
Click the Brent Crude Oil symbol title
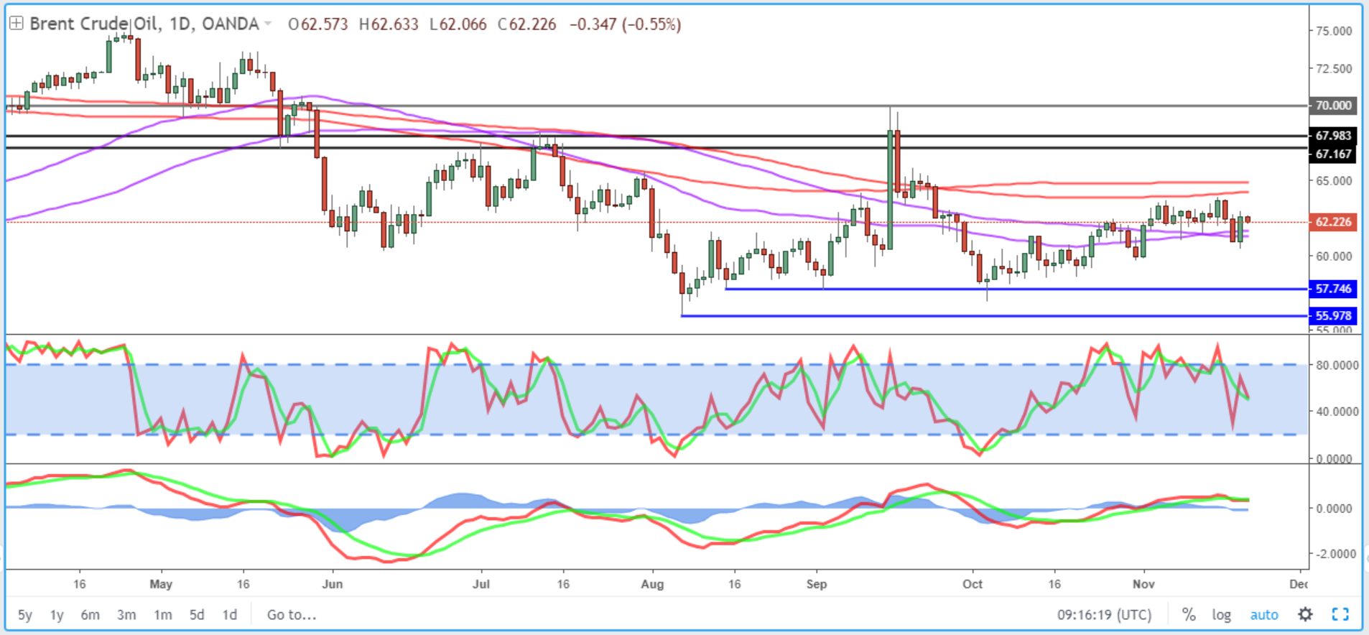pyautogui.click(x=144, y=24)
